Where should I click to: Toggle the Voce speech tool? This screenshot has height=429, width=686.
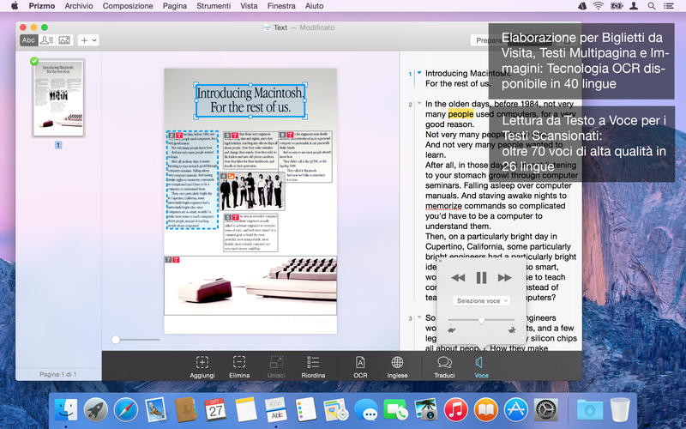[x=481, y=366]
